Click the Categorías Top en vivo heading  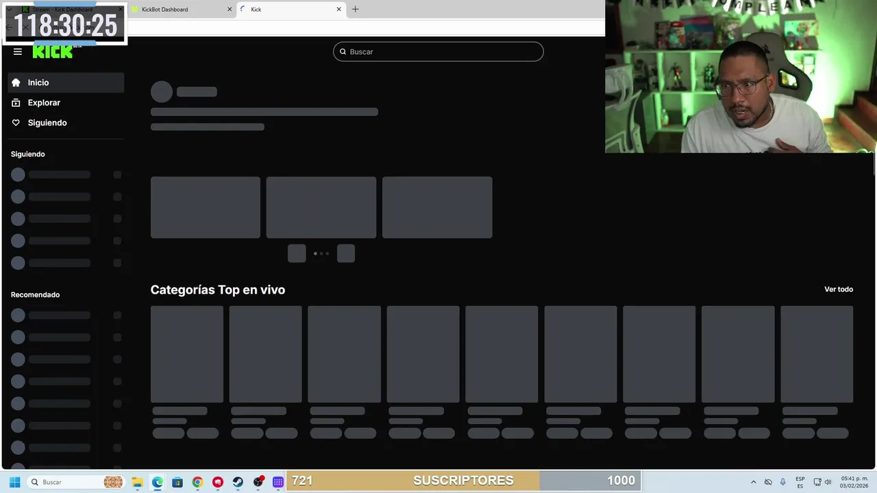[218, 290]
